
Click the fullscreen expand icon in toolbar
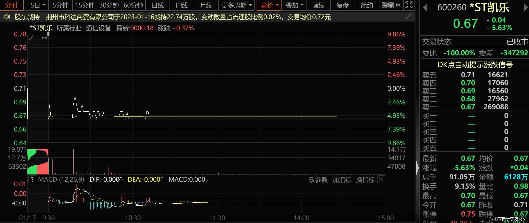click(x=409, y=5)
